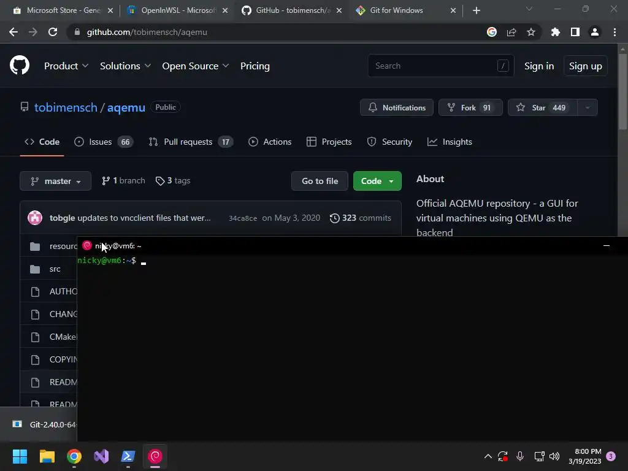Image resolution: width=628 pixels, height=471 pixels.
Task: Minimize the nicky@vm6 terminal window
Action: (607, 245)
